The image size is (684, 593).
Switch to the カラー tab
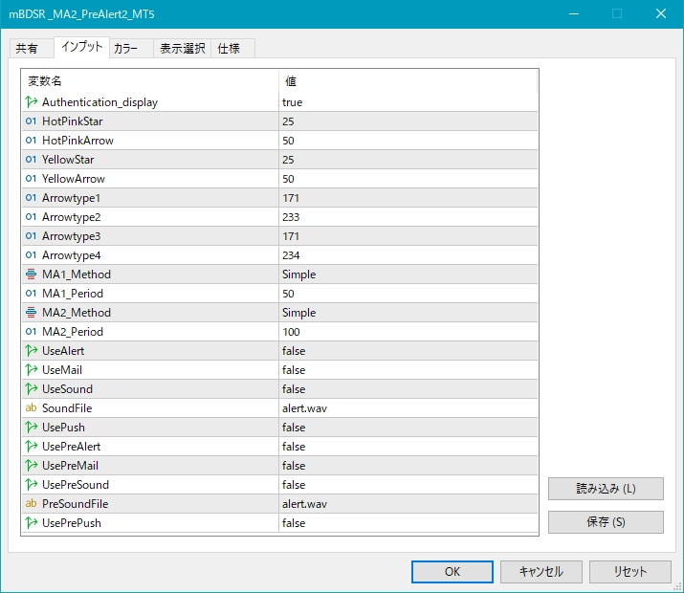coord(125,49)
